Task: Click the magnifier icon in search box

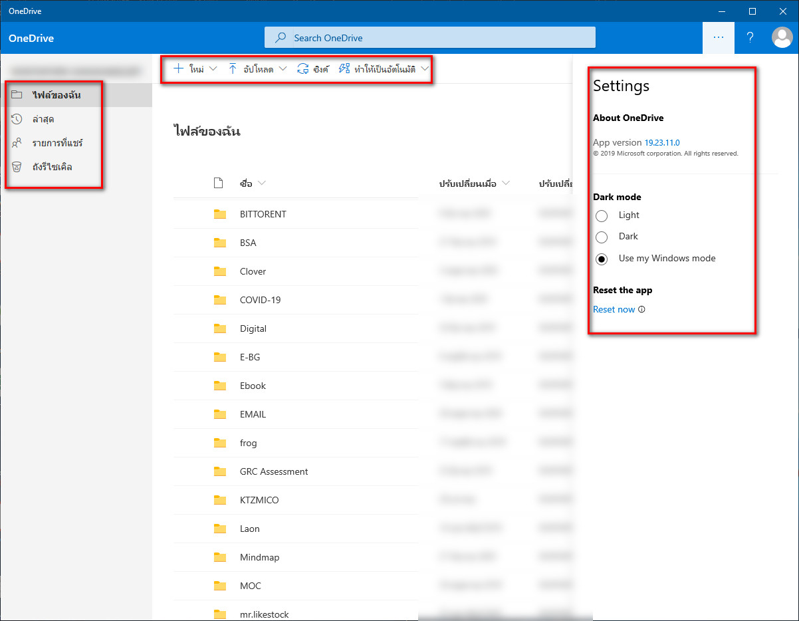Action: pos(281,38)
